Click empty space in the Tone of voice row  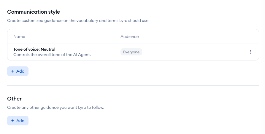click(194, 52)
